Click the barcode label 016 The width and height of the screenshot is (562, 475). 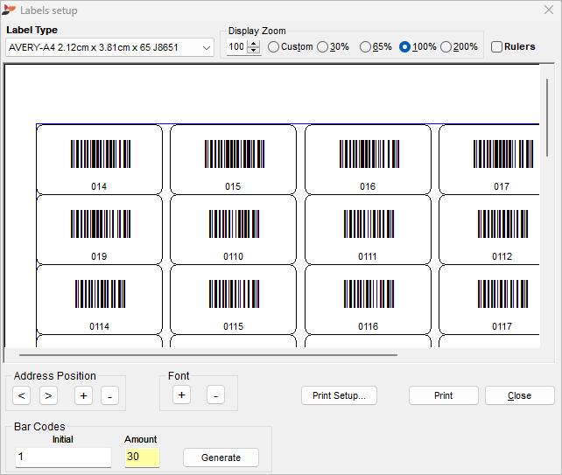click(368, 159)
